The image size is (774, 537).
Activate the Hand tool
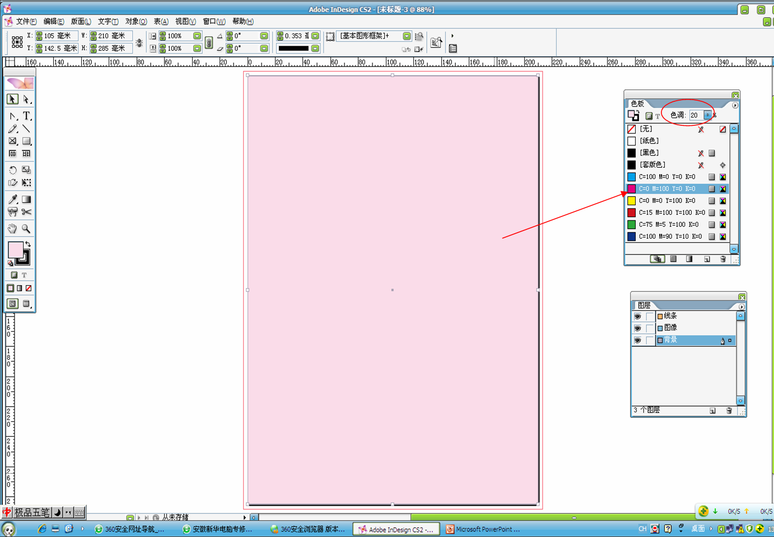pos(12,229)
